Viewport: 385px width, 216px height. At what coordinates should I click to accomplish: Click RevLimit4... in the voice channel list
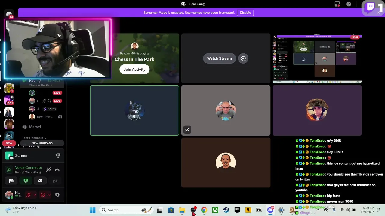pos(45,117)
